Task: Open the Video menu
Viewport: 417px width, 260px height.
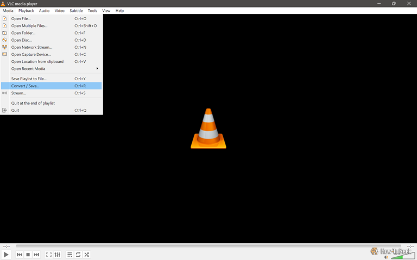Action: (x=60, y=11)
